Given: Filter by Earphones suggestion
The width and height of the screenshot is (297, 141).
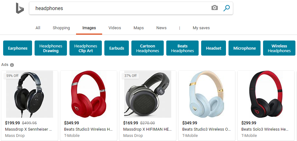Looking at the screenshot, I should [x=18, y=48].
